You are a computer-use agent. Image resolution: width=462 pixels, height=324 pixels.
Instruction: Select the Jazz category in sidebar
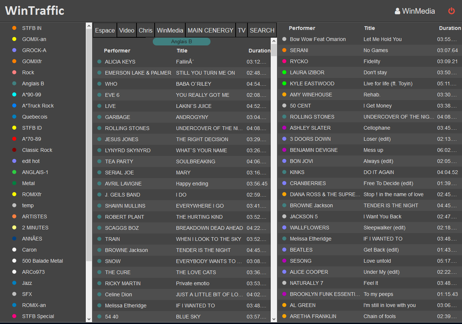click(27, 283)
